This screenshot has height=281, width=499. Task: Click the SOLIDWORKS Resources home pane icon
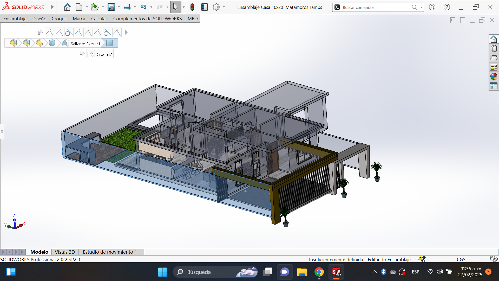pos(494,39)
